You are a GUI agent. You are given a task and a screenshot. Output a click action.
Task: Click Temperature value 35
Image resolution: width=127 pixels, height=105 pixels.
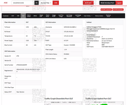(x=27, y=36)
